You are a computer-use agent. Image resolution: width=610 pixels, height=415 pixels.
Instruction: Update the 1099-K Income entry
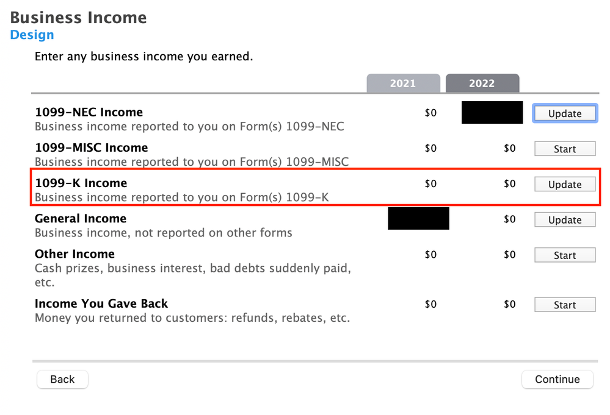(x=564, y=184)
